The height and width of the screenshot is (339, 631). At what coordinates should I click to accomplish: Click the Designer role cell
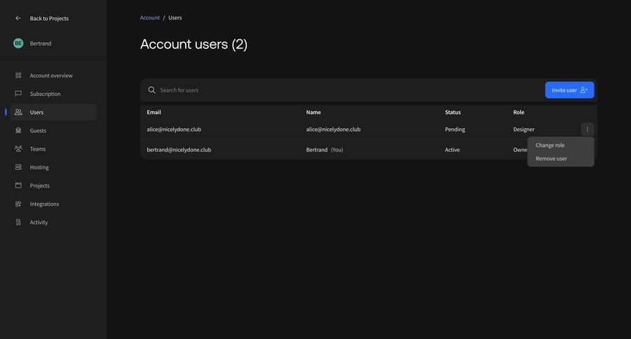pos(524,130)
